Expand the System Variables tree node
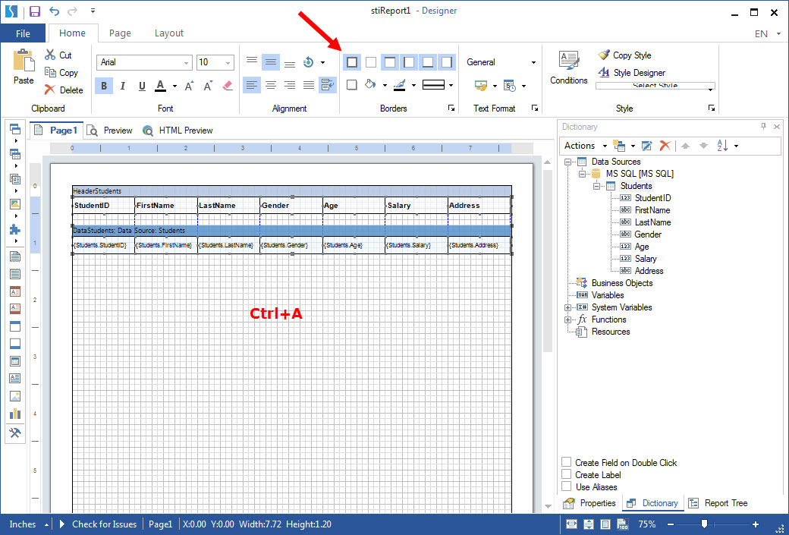Viewport: 789px width, 535px height. click(568, 307)
